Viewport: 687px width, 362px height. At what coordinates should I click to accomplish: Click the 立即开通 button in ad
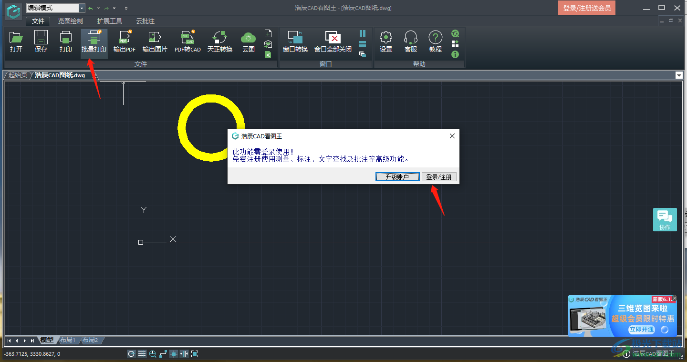coord(641,329)
